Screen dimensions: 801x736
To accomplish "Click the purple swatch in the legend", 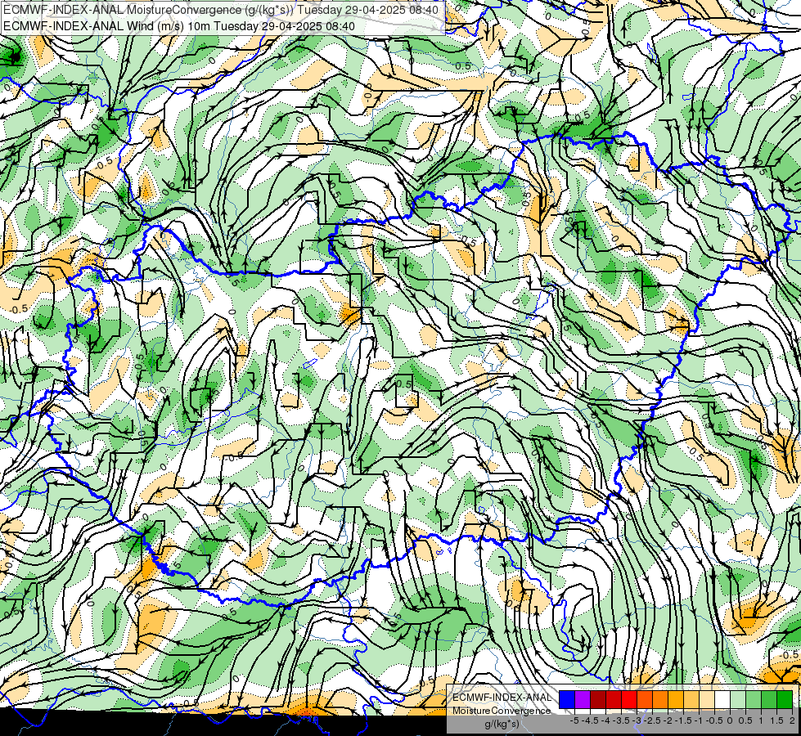I will pyautogui.click(x=583, y=700).
